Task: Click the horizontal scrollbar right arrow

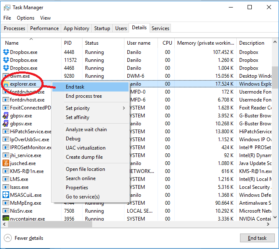Action: (x=268, y=224)
